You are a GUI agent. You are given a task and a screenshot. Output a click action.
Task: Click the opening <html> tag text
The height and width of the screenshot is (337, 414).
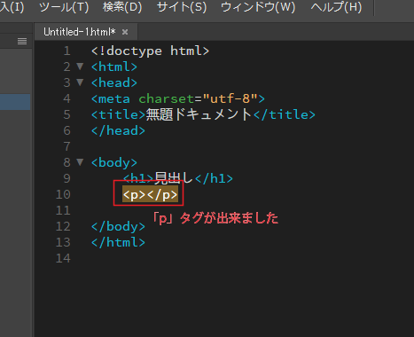click(114, 67)
